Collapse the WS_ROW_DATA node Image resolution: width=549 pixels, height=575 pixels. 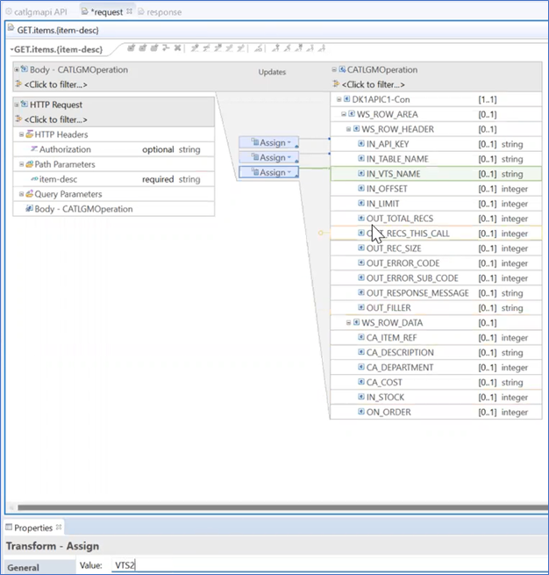tap(349, 323)
